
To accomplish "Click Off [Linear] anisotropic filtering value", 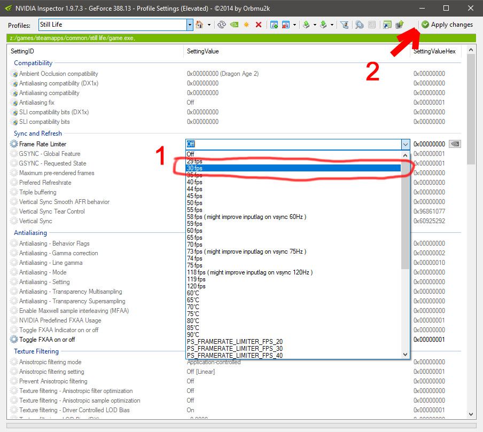I will coord(201,372).
